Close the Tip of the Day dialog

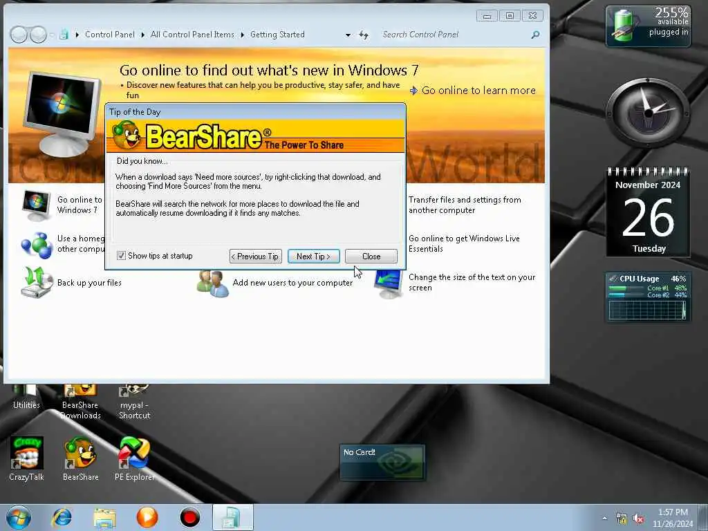pos(371,256)
